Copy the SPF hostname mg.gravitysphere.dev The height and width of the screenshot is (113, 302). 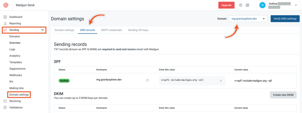pos(147,80)
